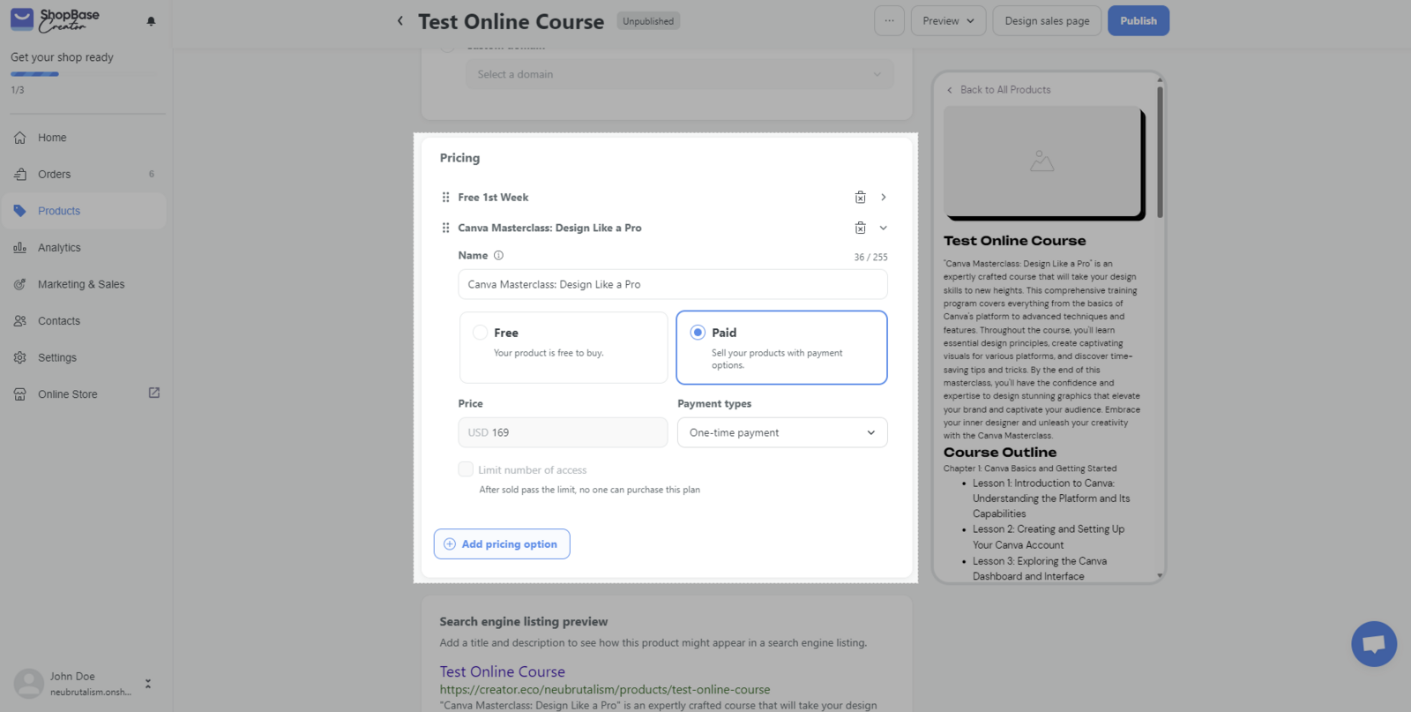Open the Preview dropdown
Viewport: 1411px width, 712px height.
(949, 21)
